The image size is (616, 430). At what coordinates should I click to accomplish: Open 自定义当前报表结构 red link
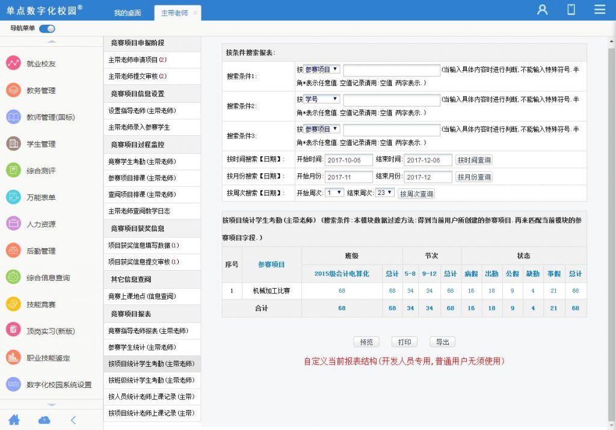point(404,361)
